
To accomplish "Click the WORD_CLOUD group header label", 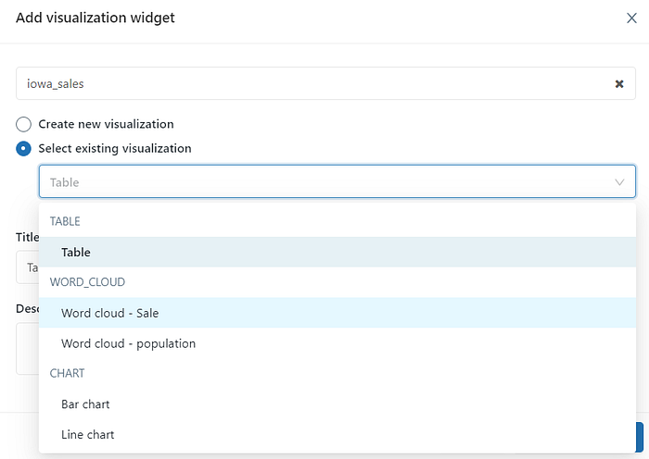I will point(87,282).
